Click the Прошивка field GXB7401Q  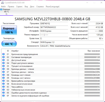click(54, 23)
